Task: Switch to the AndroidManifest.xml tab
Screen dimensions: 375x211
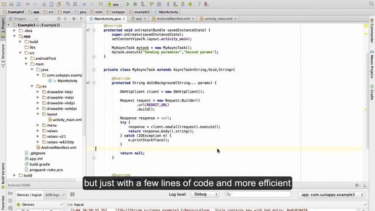Action: pos(173,19)
